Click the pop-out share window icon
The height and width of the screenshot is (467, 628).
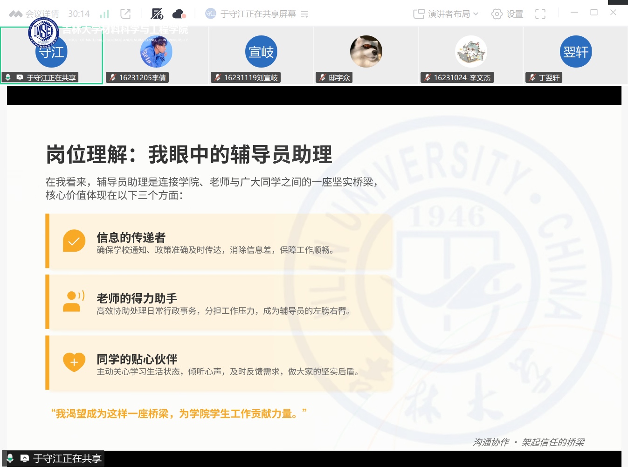(x=125, y=14)
